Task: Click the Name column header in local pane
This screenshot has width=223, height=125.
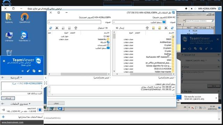Action: tap(171, 33)
